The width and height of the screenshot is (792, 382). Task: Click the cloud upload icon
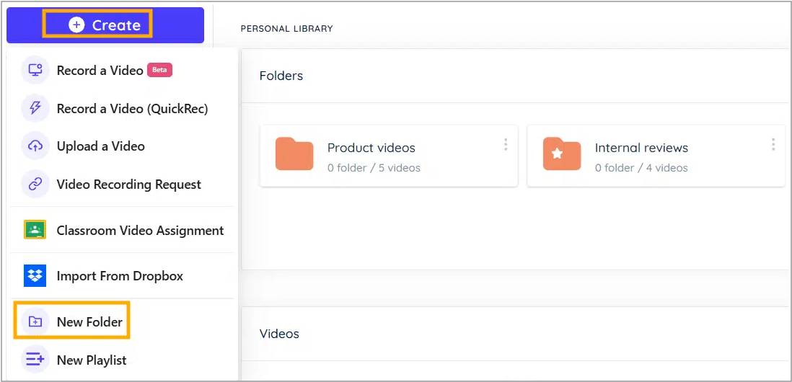(35, 146)
